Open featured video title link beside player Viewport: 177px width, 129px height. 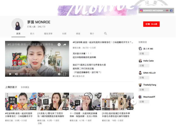click(x=103, y=42)
